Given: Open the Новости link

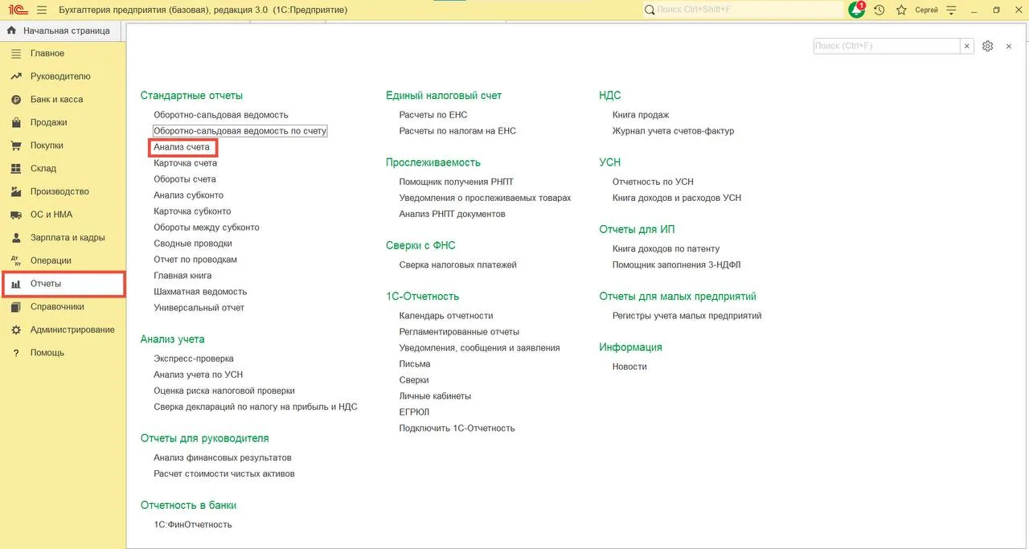Looking at the screenshot, I should coord(629,367).
